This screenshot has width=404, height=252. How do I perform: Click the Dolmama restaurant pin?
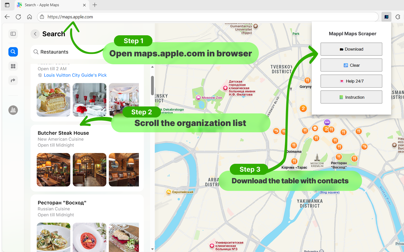pos(294,145)
